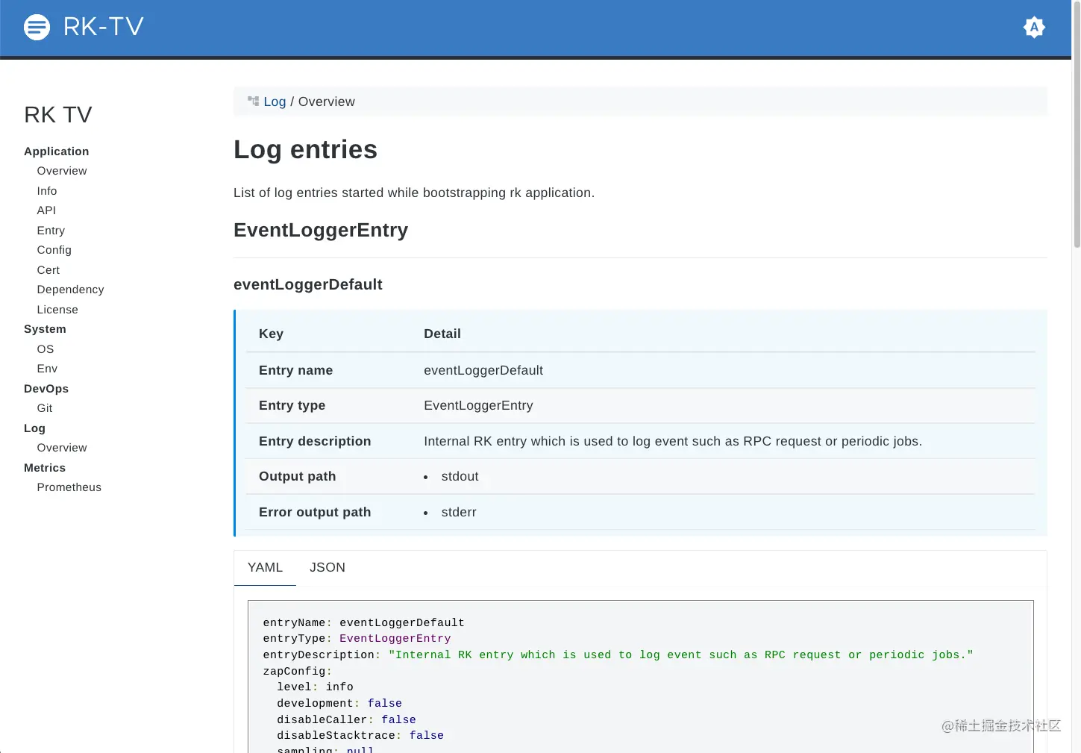1081x753 pixels.
Task: Click the Metrics section heading
Action: tap(45, 468)
